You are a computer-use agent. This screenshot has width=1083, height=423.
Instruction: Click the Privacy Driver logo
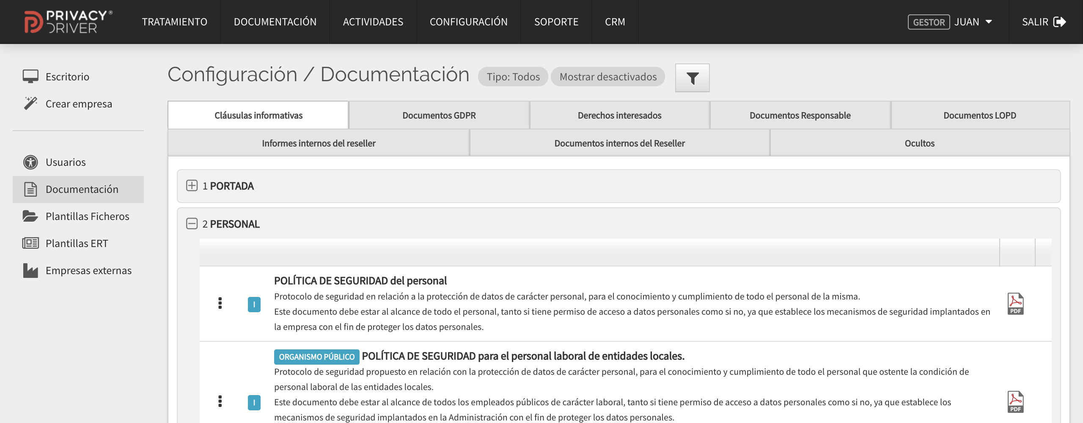pos(69,22)
